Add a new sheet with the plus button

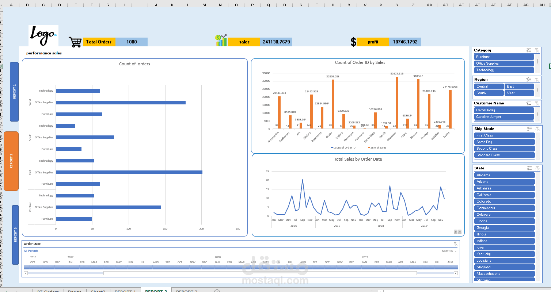point(217,291)
